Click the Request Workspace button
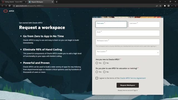 (128, 85)
